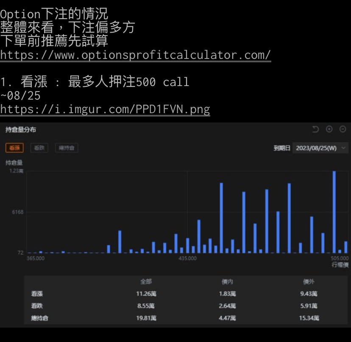Click the chevron arrow on expiry date selector
The image size is (351, 342).
tap(343, 148)
